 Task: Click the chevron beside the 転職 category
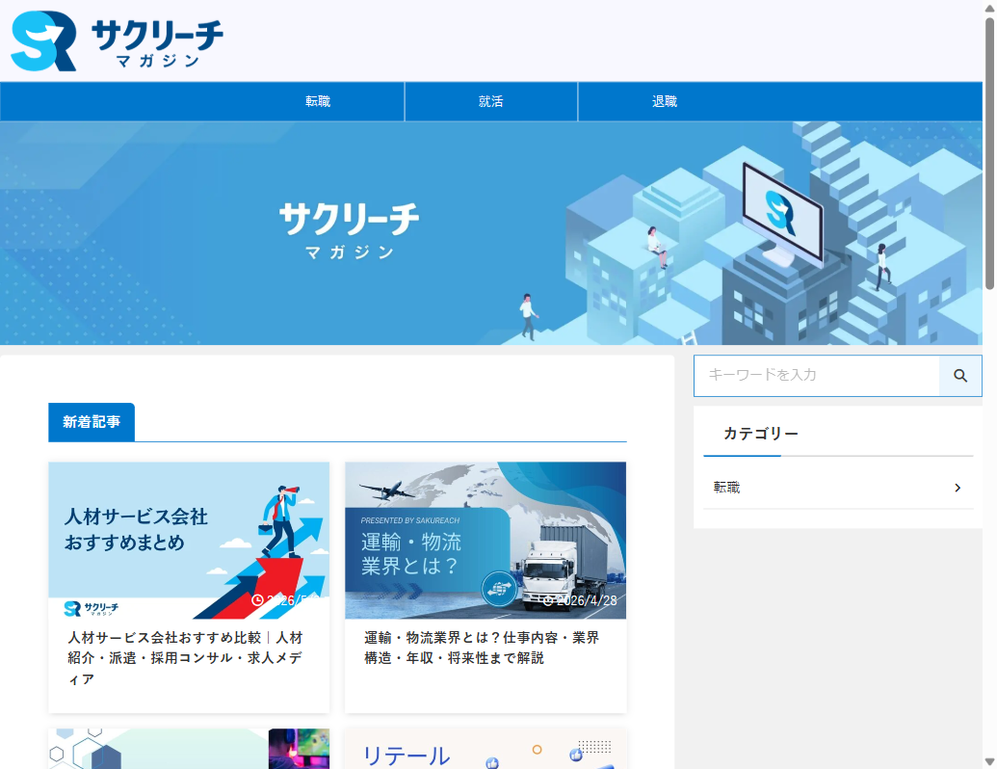tap(958, 488)
